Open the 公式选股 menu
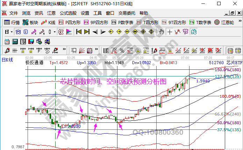The height and width of the screenshot is (150, 243). tap(68, 13)
